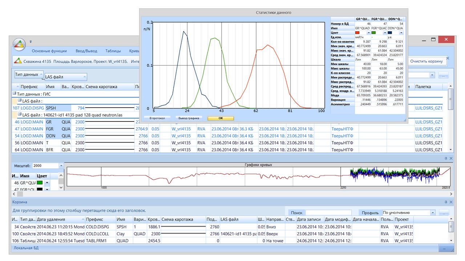Collapse the Тип данных : ГИС group
This screenshot has width=465, height=261.
tap(14, 94)
